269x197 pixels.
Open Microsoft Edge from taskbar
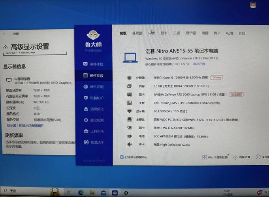click(81, 193)
